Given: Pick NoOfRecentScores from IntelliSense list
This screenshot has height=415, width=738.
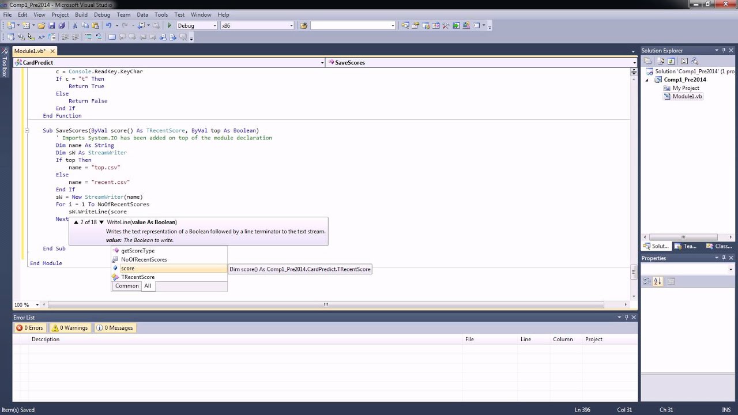Looking at the screenshot, I should click(144, 259).
